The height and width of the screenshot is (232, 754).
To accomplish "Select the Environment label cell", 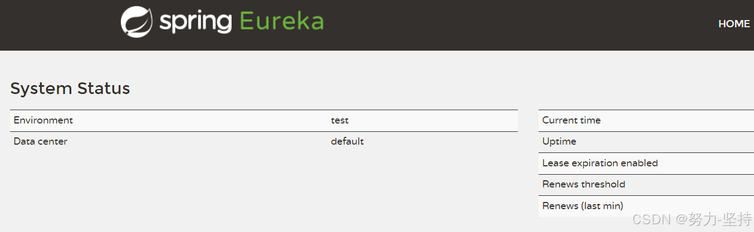I will click(x=43, y=120).
